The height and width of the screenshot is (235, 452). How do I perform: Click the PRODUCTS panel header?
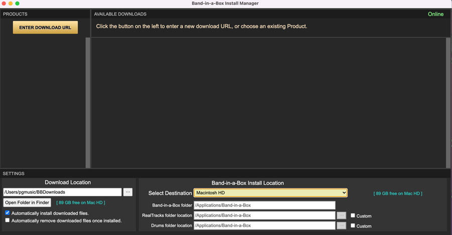15,14
